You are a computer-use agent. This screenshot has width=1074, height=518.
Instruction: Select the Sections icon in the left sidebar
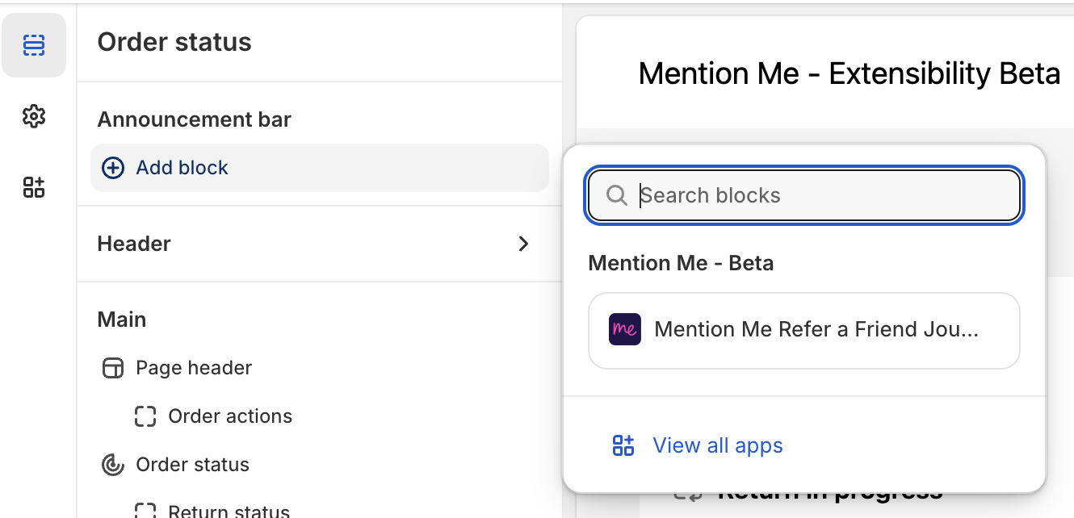33,46
